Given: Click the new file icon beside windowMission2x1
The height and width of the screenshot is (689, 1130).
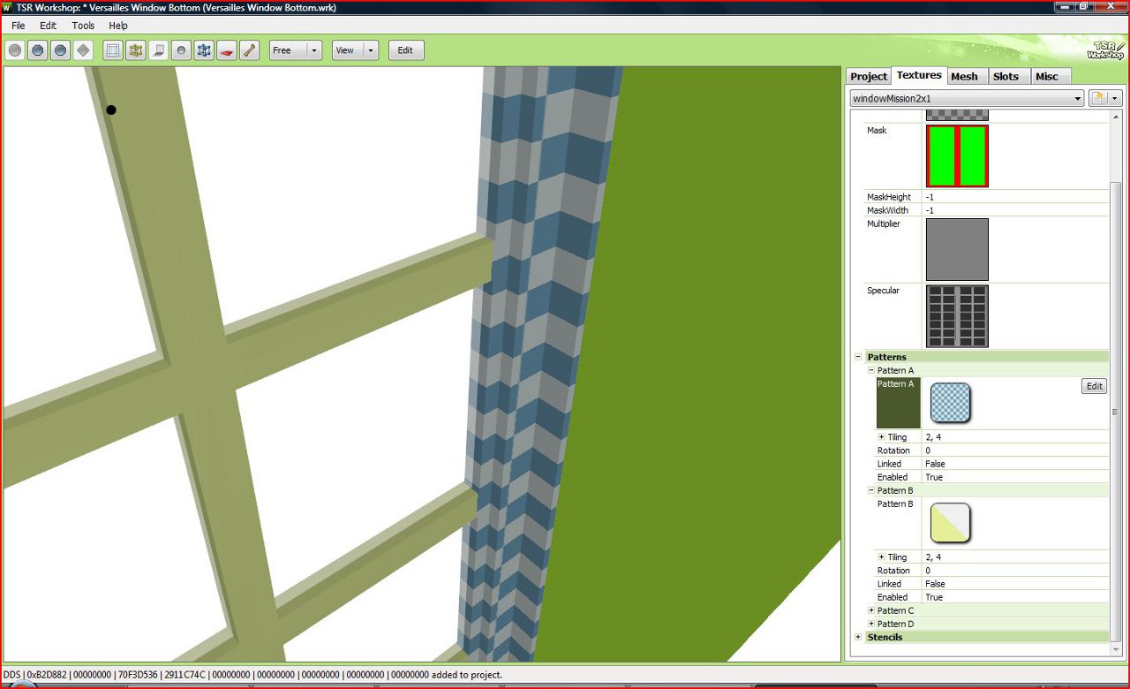Looking at the screenshot, I should coord(1095,98).
